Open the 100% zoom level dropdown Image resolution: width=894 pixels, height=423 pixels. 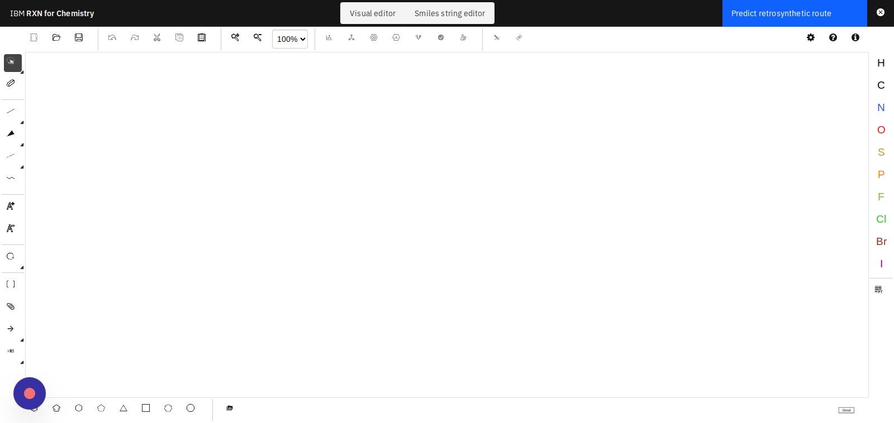tap(290, 39)
